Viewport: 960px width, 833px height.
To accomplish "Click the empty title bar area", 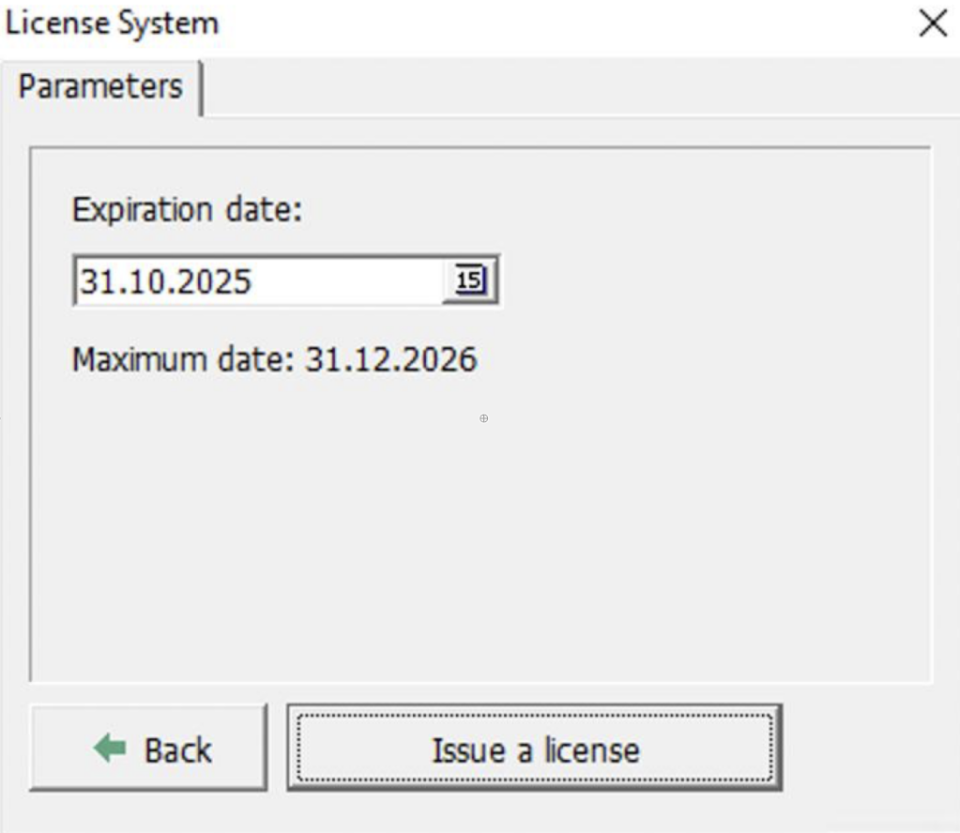I will (563, 23).
